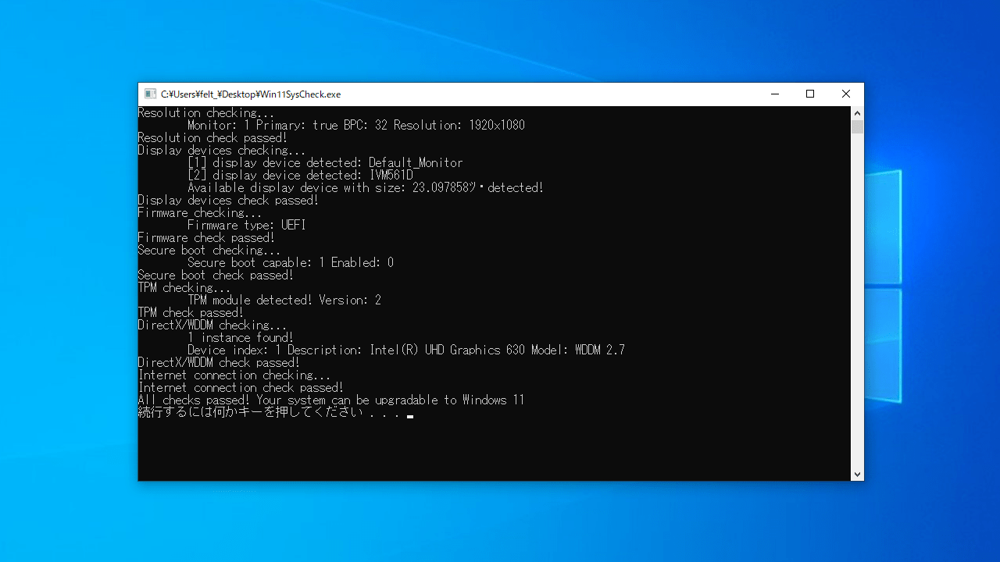Click the "All checks passed!" result line
This screenshot has height=562, width=1000.
tap(331, 400)
